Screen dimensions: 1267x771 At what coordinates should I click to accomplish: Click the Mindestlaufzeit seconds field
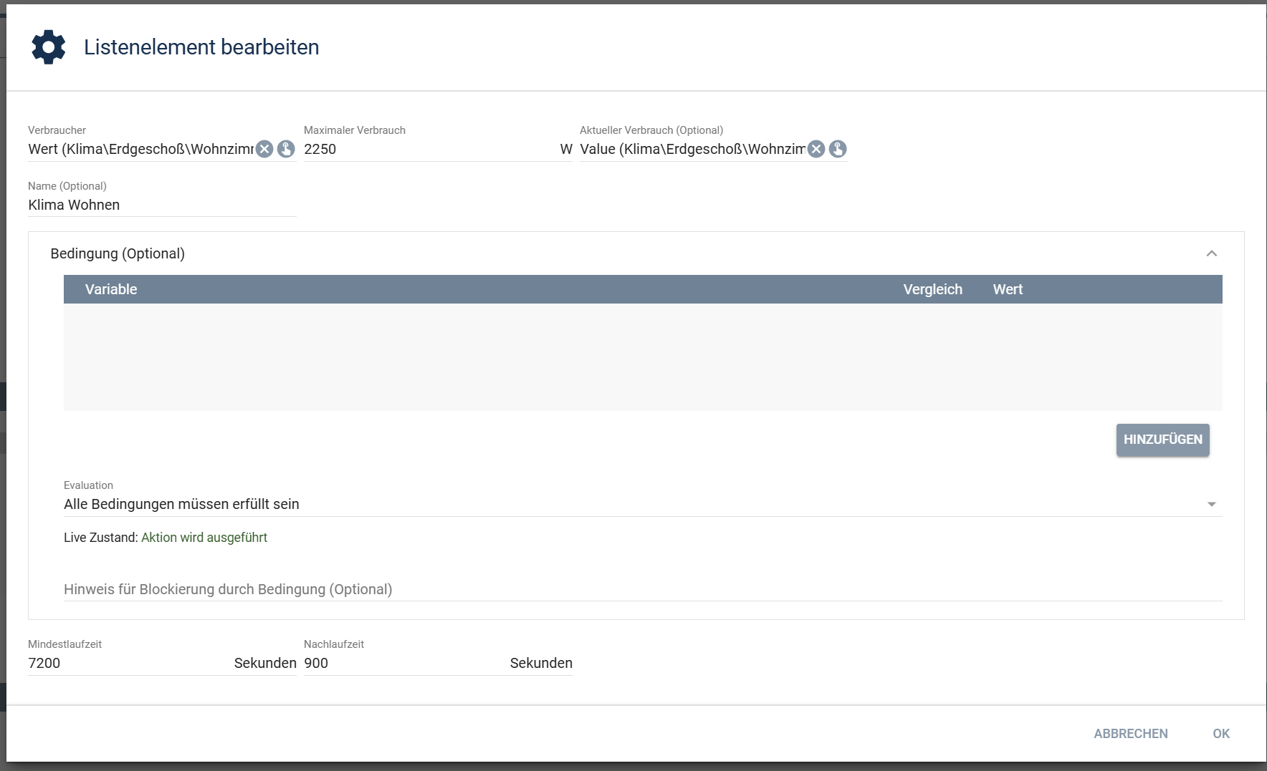pos(129,663)
